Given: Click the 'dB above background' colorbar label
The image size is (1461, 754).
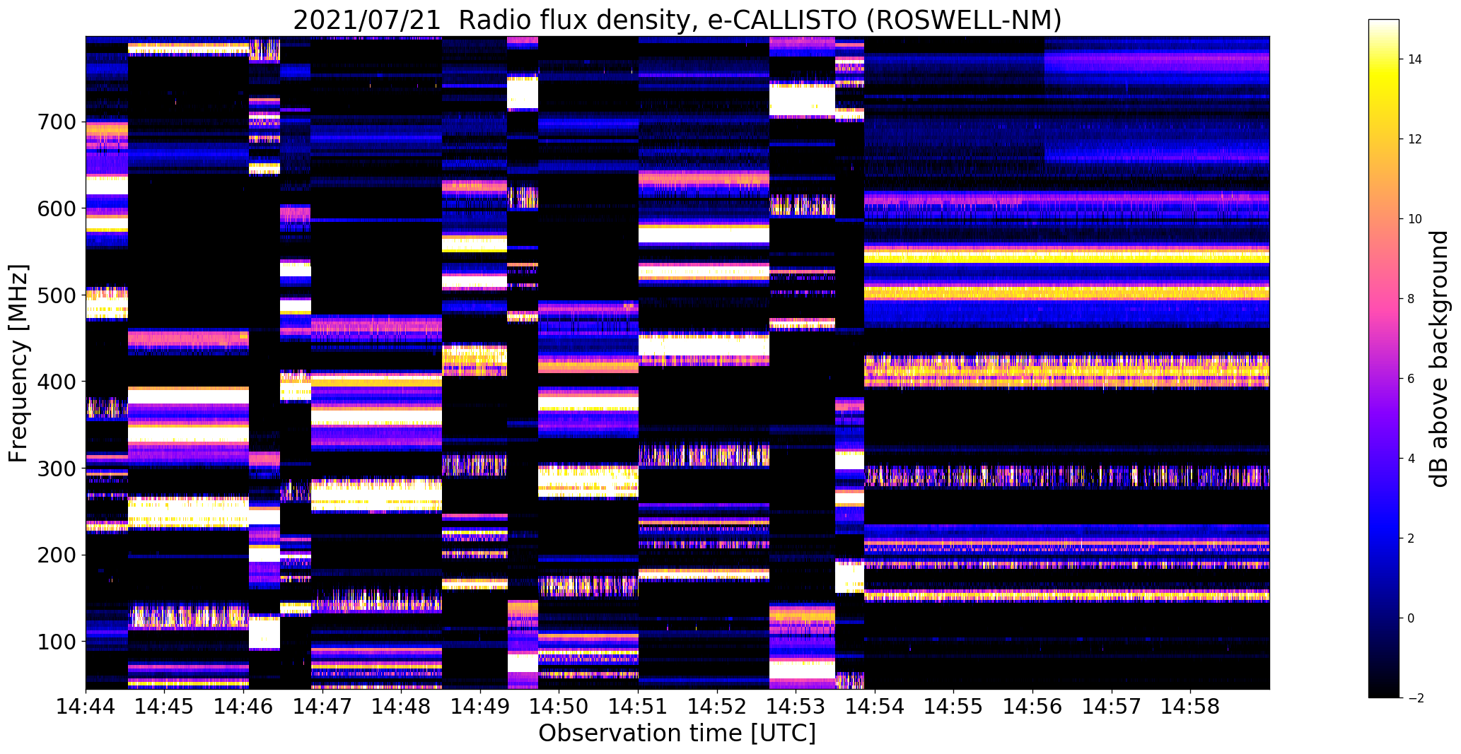Looking at the screenshot, I should click(x=1440, y=358).
